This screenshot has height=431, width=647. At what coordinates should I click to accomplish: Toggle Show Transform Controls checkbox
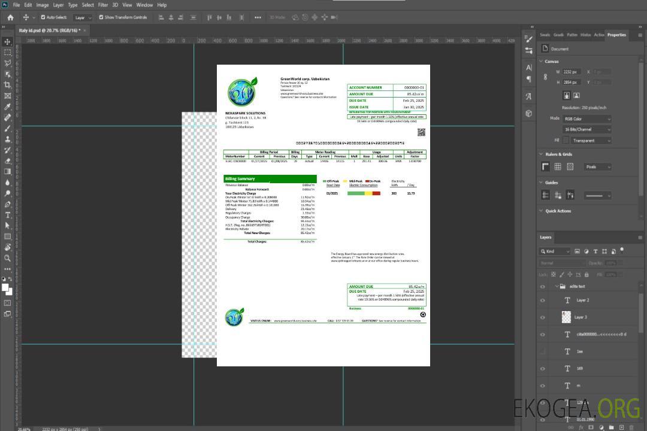(101, 17)
